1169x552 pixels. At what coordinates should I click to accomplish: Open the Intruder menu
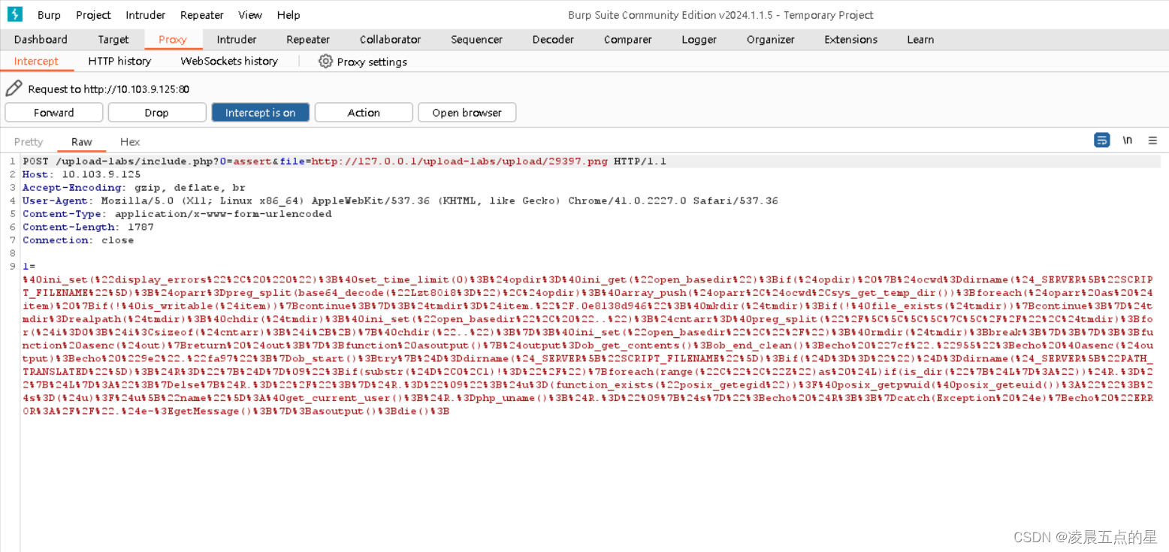[x=146, y=15]
